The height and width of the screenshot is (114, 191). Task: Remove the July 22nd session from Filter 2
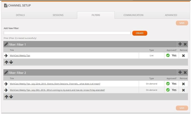[x=183, y=84]
